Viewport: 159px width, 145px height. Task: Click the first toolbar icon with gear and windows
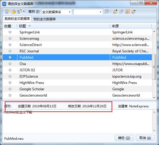tap(7, 12)
